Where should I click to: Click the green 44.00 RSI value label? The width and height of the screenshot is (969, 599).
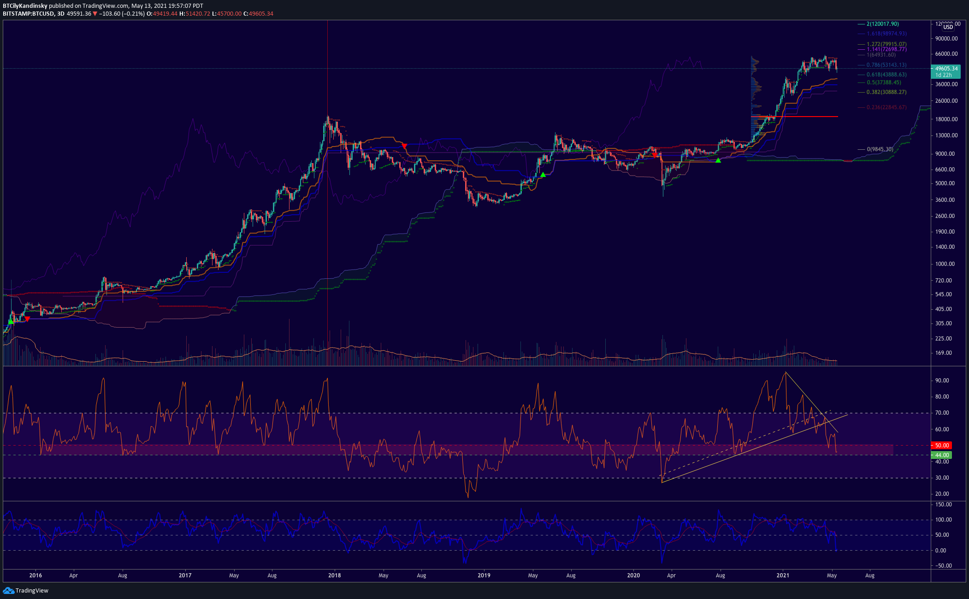[x=942, y=455]
